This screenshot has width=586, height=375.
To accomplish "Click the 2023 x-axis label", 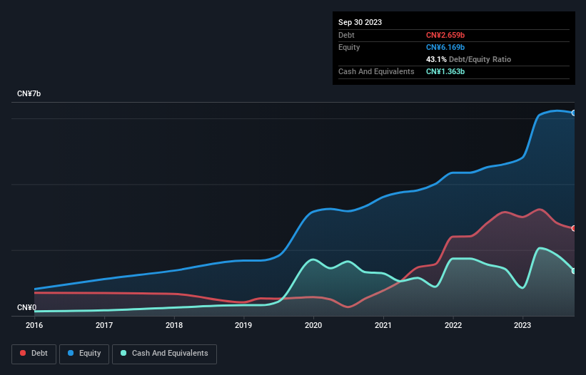I will pyautogui.click(x=522, y=325).
